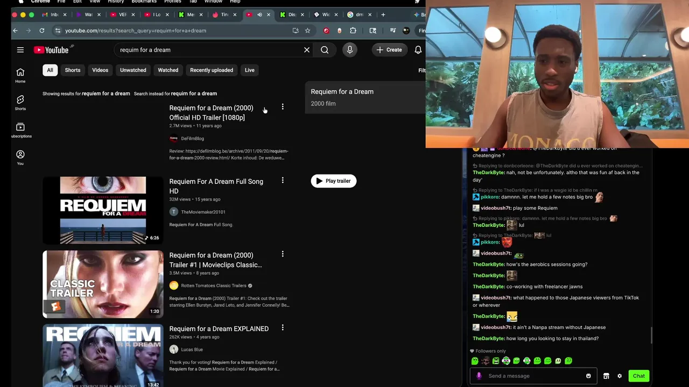Select the Recently uploaded filter chip

(x=212, y=70)
